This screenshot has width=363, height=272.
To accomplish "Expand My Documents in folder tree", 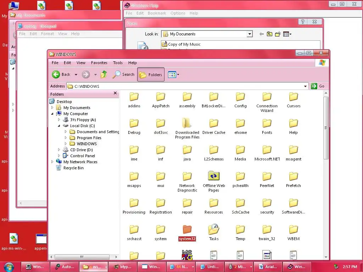I will (52, 108).
